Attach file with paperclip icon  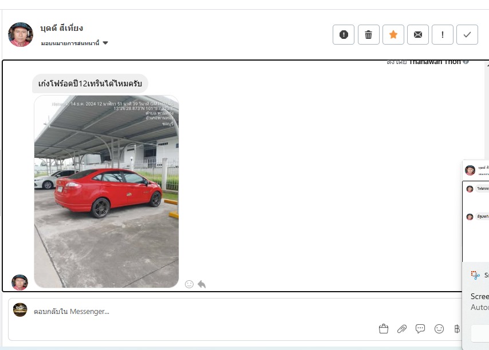[402, 329]
